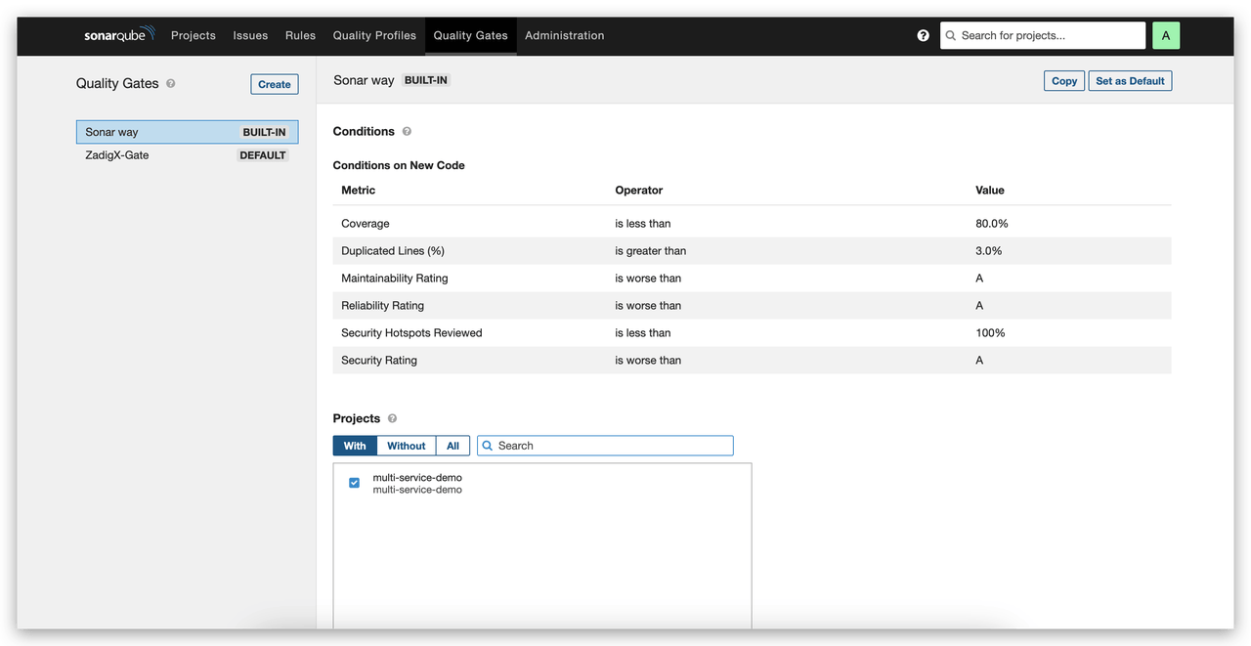The width and height of the screenshot is (1251, 646).
Task: Click the help icon next to Quality Gates heading
Action: [x=171, y=84]
